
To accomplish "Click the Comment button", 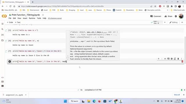I will click(x=156, y=16).
